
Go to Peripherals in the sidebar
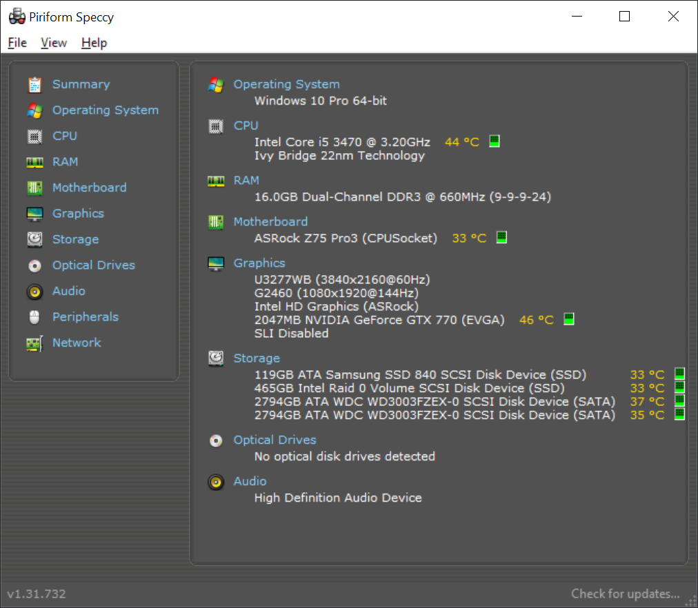click(x=86, y=316)
